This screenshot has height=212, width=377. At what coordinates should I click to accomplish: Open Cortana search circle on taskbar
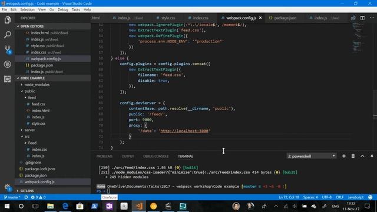(x=21, y=206)
